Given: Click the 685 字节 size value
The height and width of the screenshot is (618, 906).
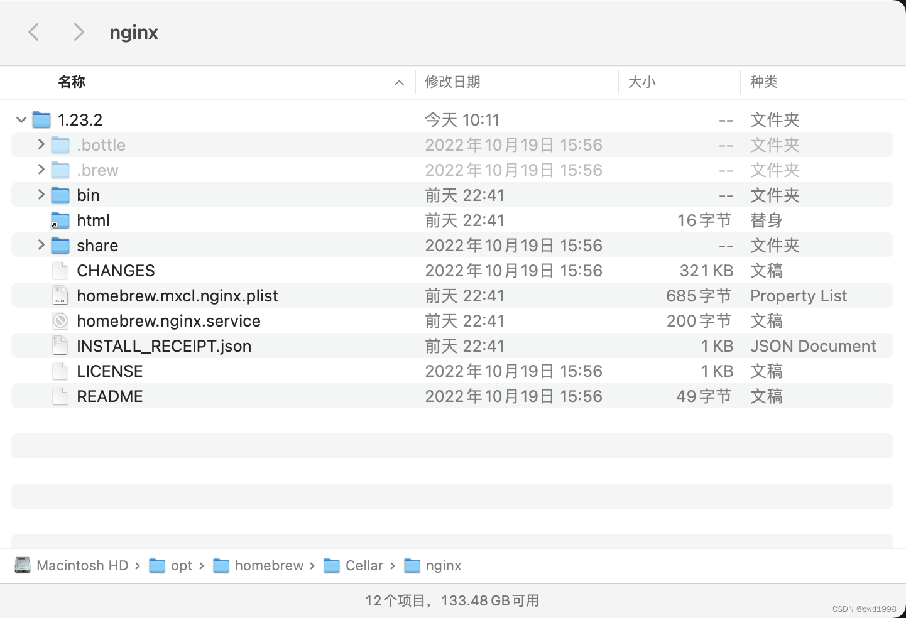Looking at the screenshot, I should pyautogui.click(x=699, y=295).
